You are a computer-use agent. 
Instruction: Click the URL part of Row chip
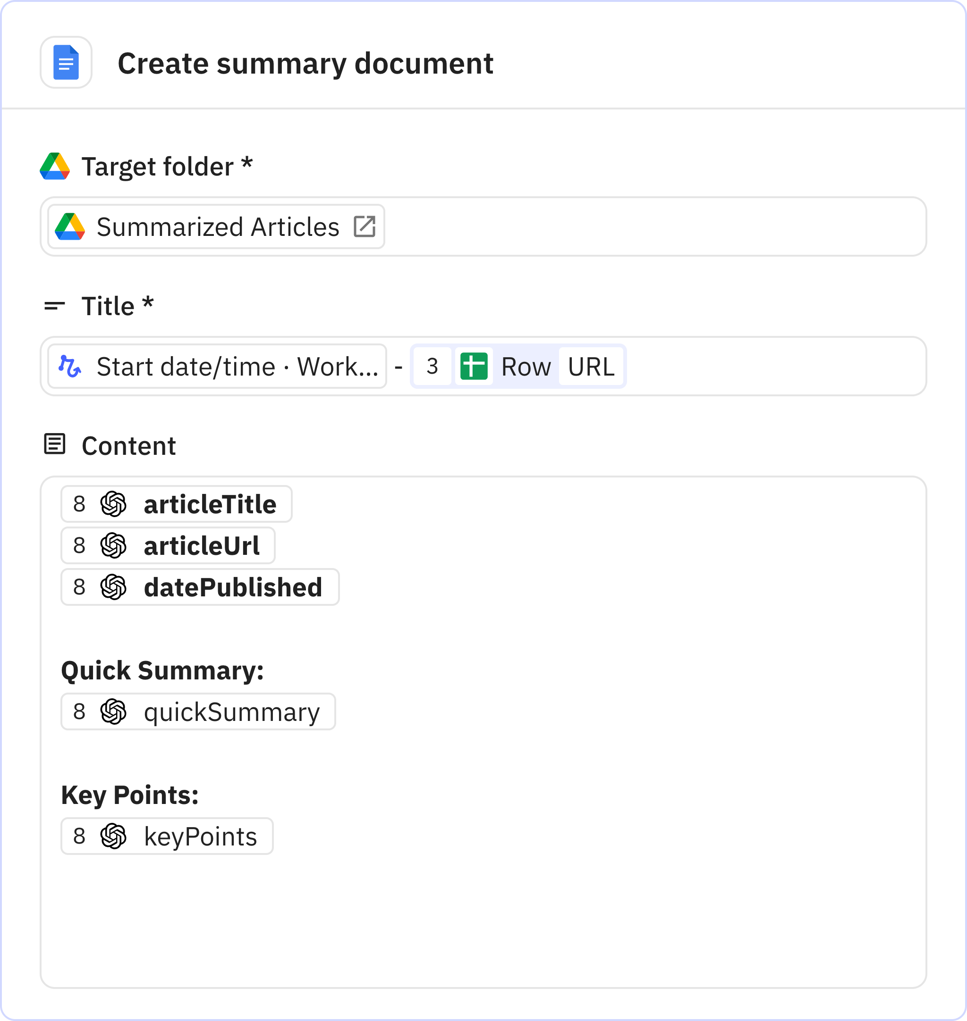point(591,366)
